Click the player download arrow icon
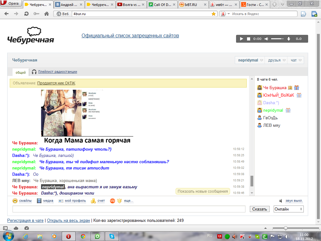The image size is (321, 241). point(289,39)
